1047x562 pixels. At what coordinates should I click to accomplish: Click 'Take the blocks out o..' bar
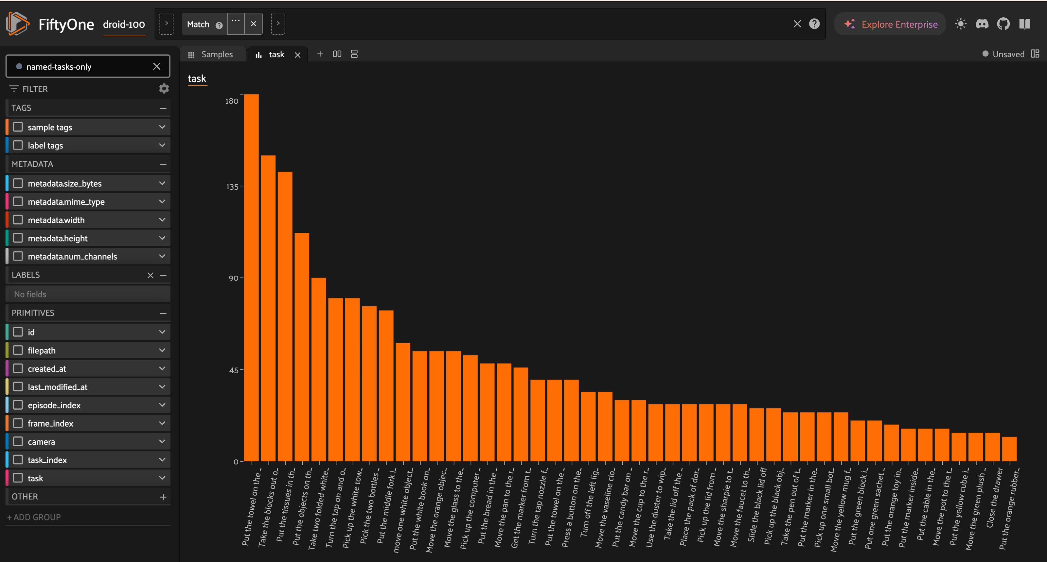[268, 308]
